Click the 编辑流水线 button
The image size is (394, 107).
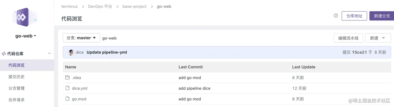point(348,38)
